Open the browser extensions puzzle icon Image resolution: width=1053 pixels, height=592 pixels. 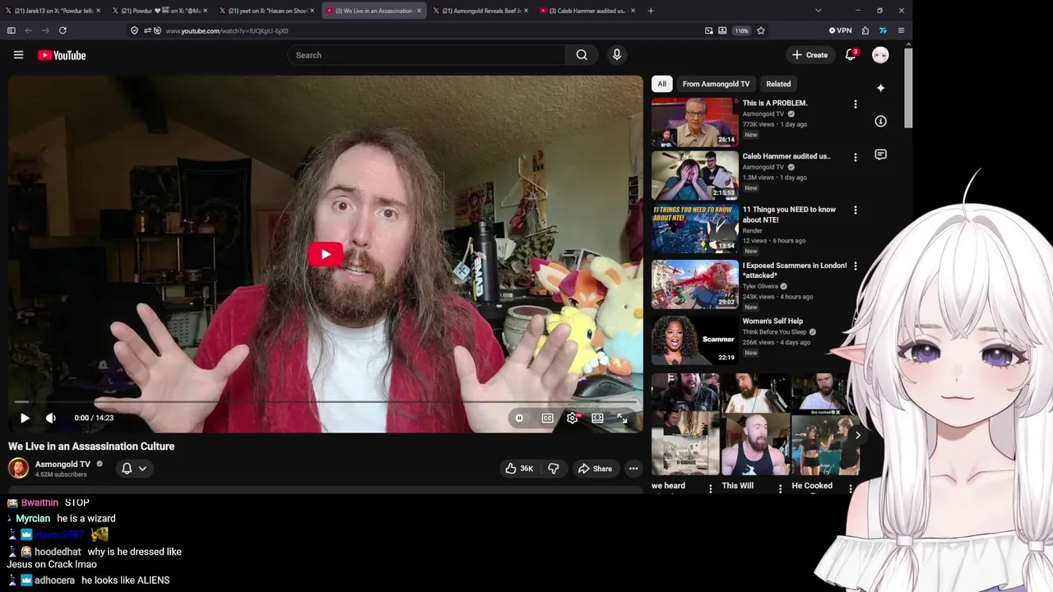pos(865,30)
